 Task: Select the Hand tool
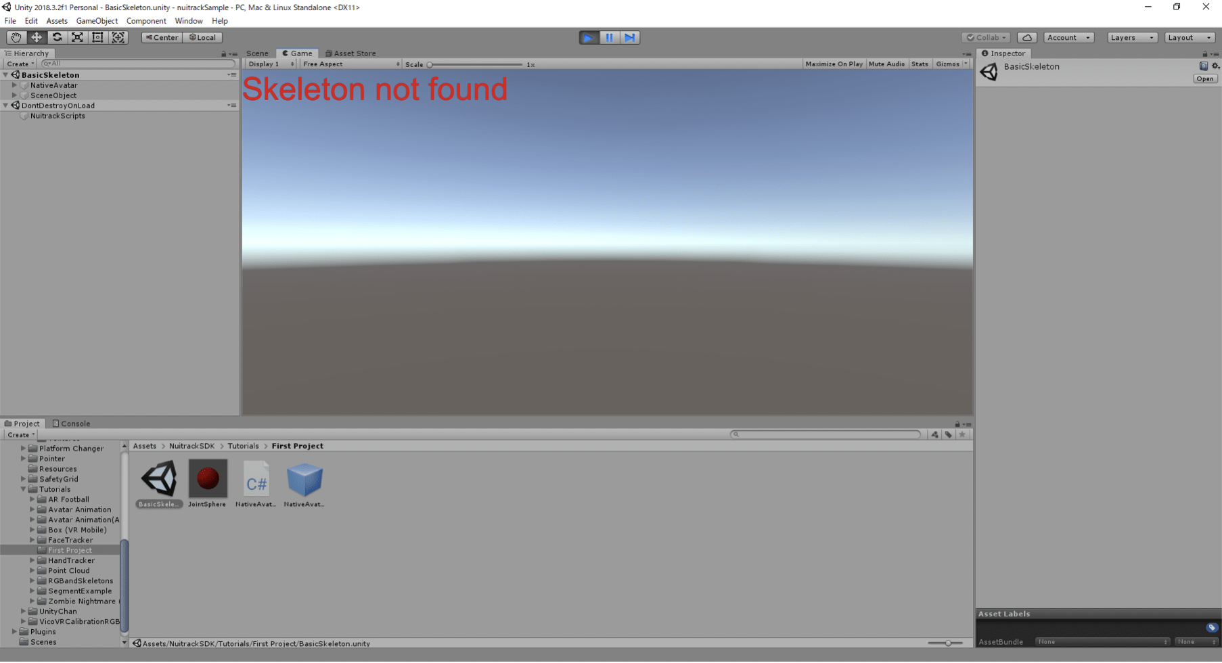(16, 38)
